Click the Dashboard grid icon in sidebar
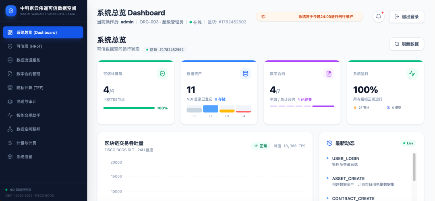This screenshot has width=435, height=201. [10, 32]
